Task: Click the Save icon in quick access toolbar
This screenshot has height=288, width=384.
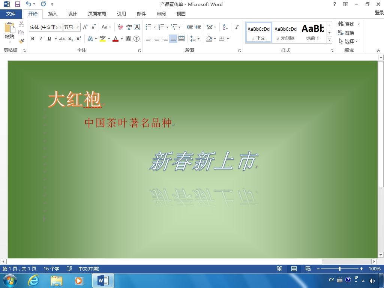Action: (17, 4)
